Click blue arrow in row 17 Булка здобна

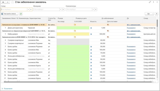(x=91, y=78)
